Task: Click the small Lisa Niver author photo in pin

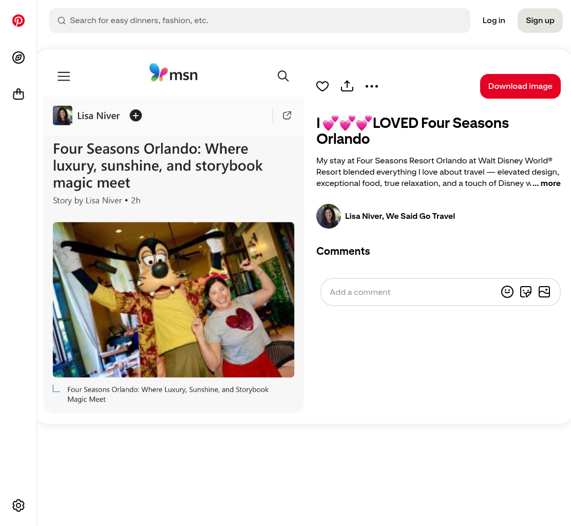Action: pos(62,116)
